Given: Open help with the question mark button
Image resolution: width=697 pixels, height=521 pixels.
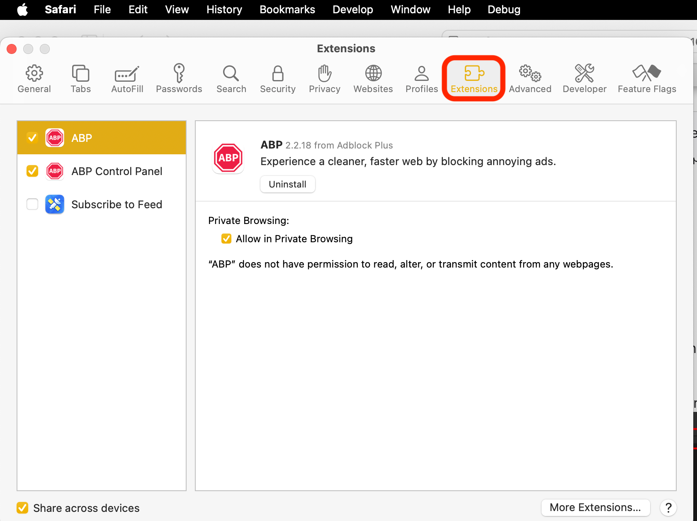Looking at the screenshot, I should 668,507.
